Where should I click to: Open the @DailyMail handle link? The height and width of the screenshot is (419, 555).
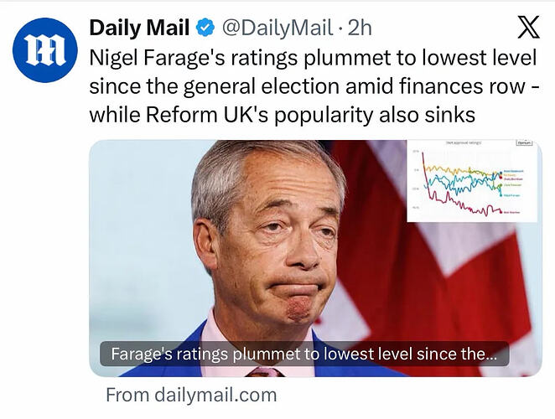click(x=277, y=28)
